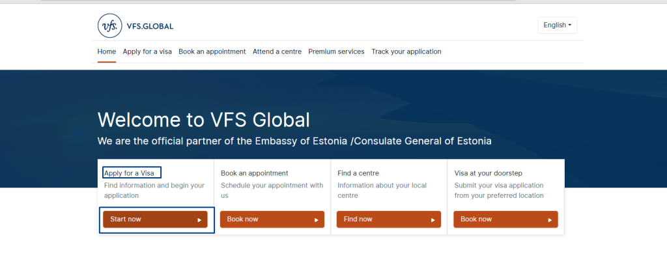667x269 pixels.
Task: Click the Find a centre card title
Action: (x=358, y=173)
